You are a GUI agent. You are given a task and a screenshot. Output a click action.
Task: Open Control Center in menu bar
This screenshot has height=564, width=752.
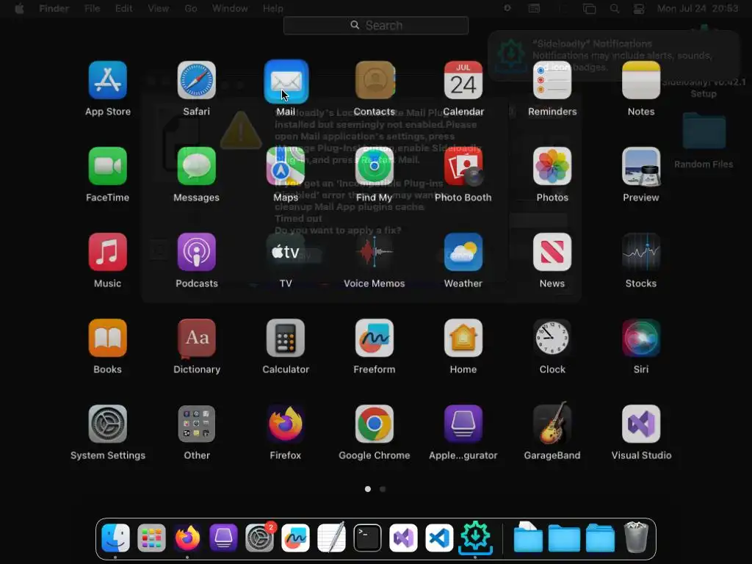click(x=639, y=9)
